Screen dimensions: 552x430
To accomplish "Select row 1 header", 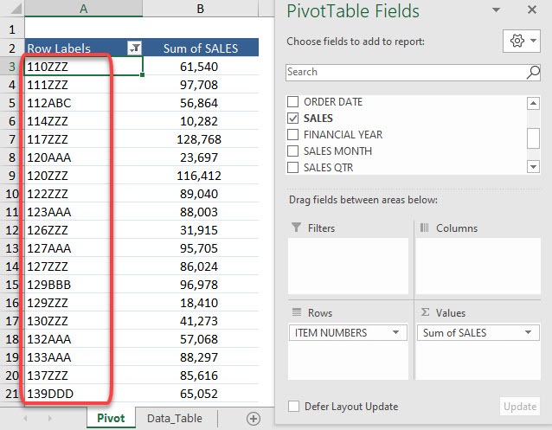I will tap(12, 29).
